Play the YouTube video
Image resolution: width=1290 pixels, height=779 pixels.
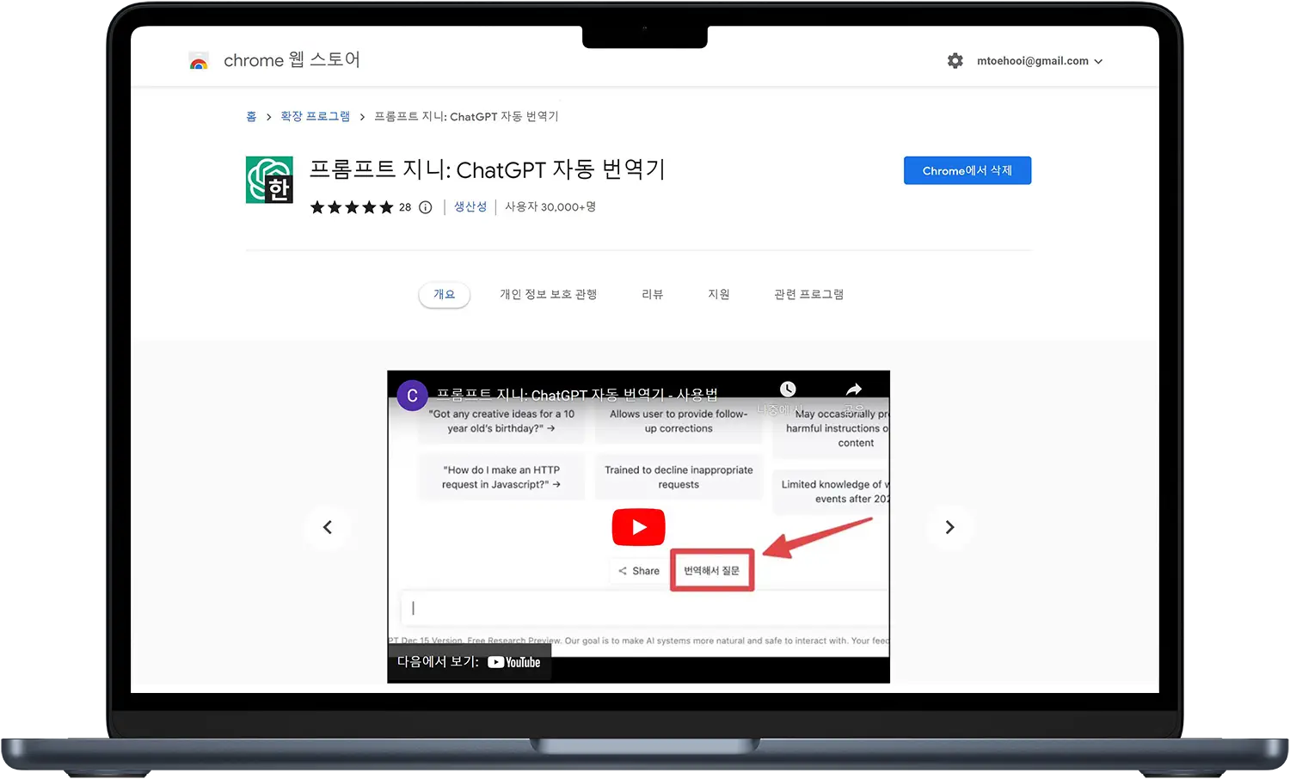tap(638, 527)
